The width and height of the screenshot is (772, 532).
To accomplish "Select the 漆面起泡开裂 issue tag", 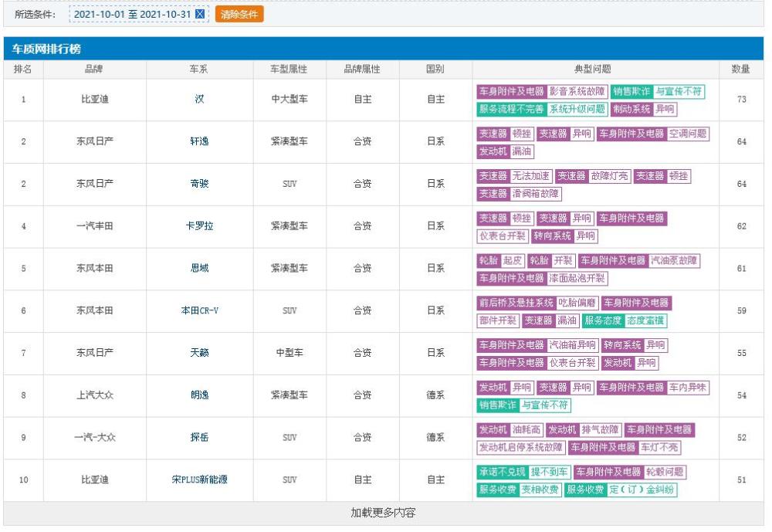I will click(x=577, y=279).
